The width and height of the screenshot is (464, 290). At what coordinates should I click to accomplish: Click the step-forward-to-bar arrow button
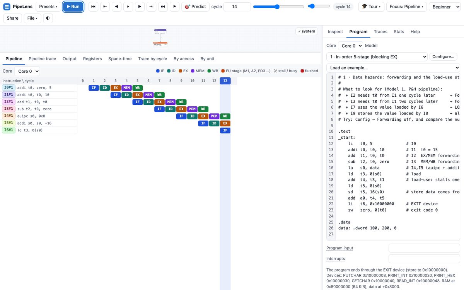151,7
